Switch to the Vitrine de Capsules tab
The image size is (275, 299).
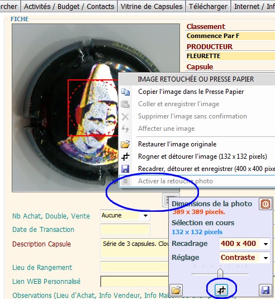(151, 6)
